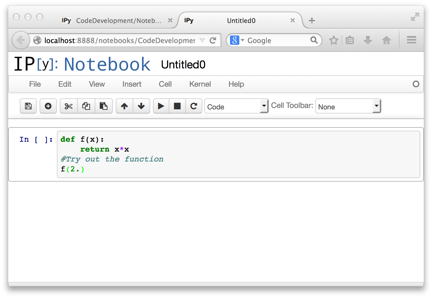Rename notebook by clicking Untitled0 title
This screenshot has height=298, width=432.
183,65
